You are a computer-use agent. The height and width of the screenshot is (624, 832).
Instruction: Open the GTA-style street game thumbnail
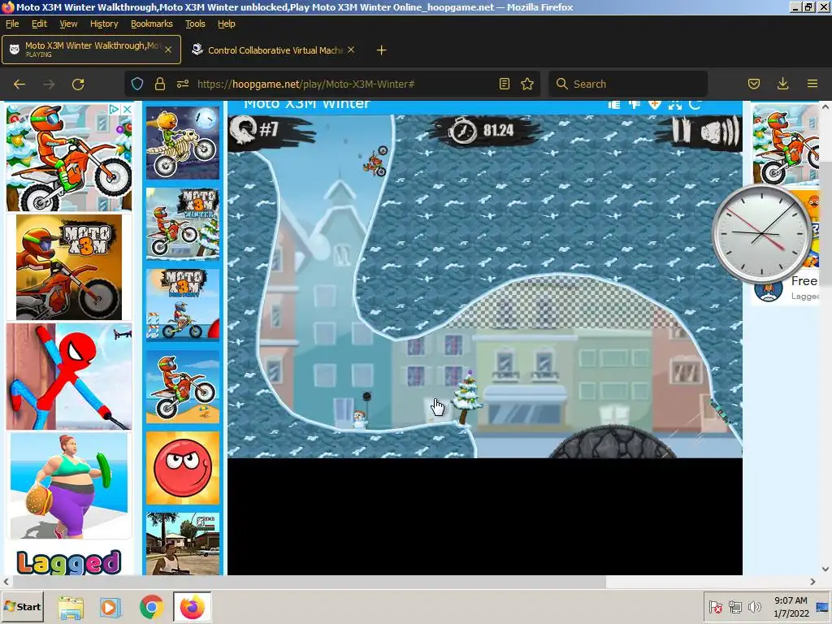point(183,544)
